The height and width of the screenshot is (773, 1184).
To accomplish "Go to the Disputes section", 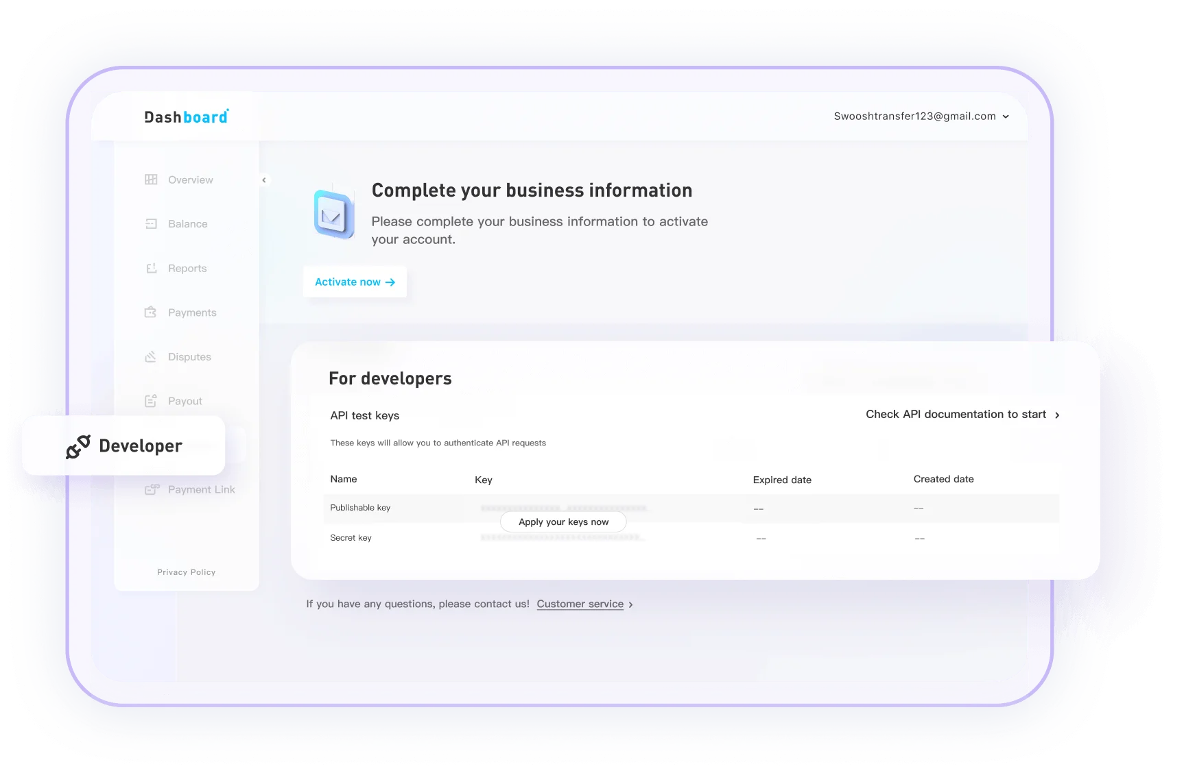I will click(189, 357).
